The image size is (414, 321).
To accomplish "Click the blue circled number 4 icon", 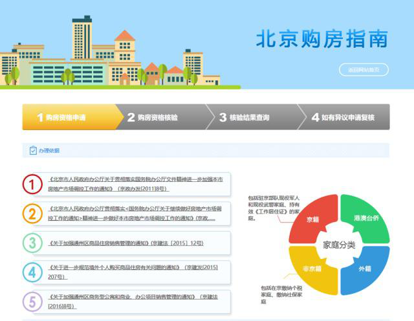I will click(x=32, y=272).
